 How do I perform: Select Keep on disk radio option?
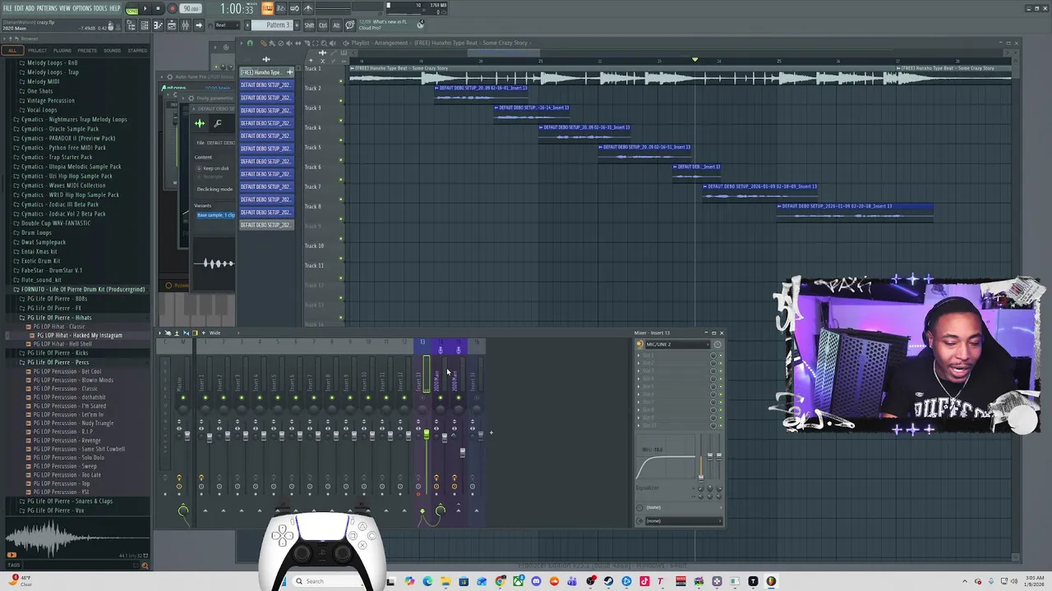pyautogui.click(x=213, y=168)
